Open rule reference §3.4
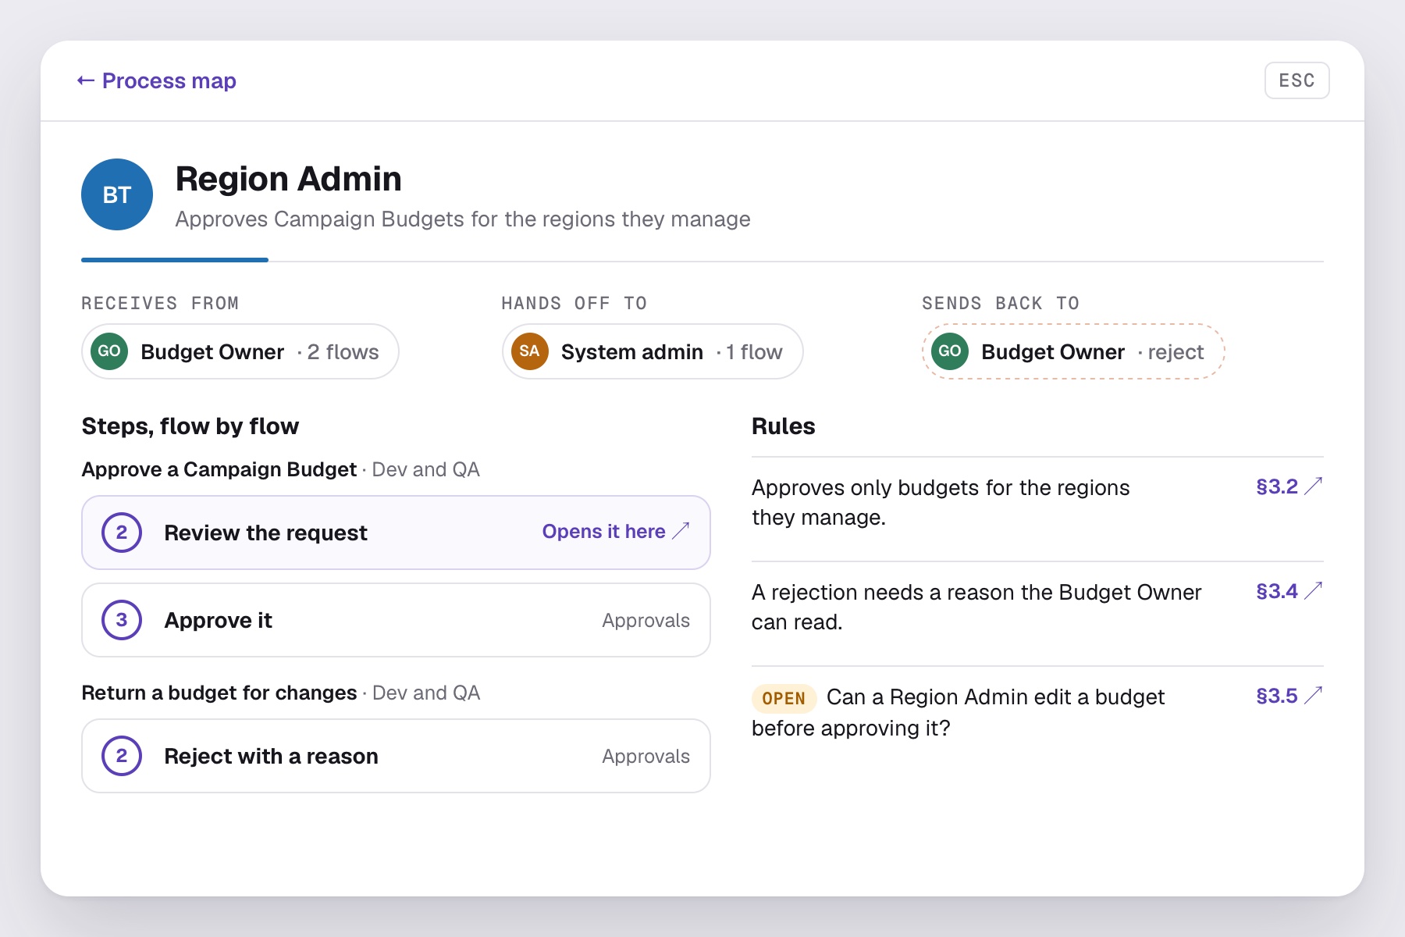1405x937 pixels. point(1289,591)
